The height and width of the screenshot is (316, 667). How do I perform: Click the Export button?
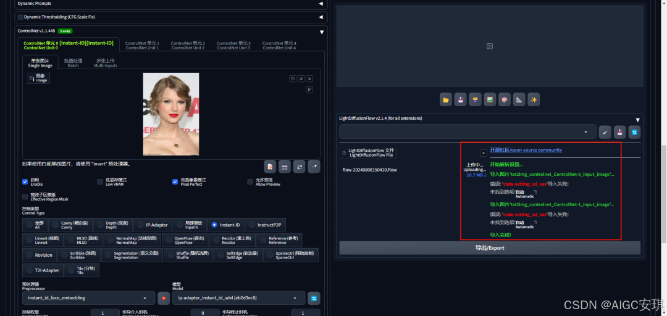[x=490, y=248]
